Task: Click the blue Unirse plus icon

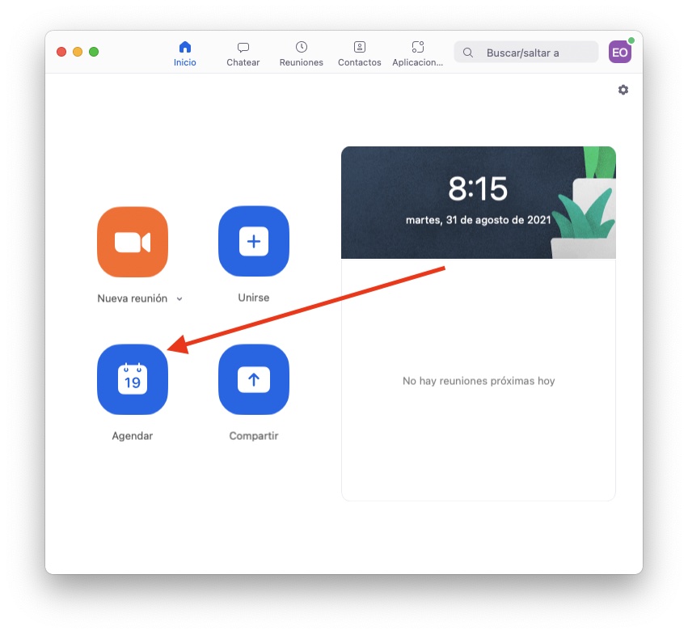Action: [x=254, y=242]
